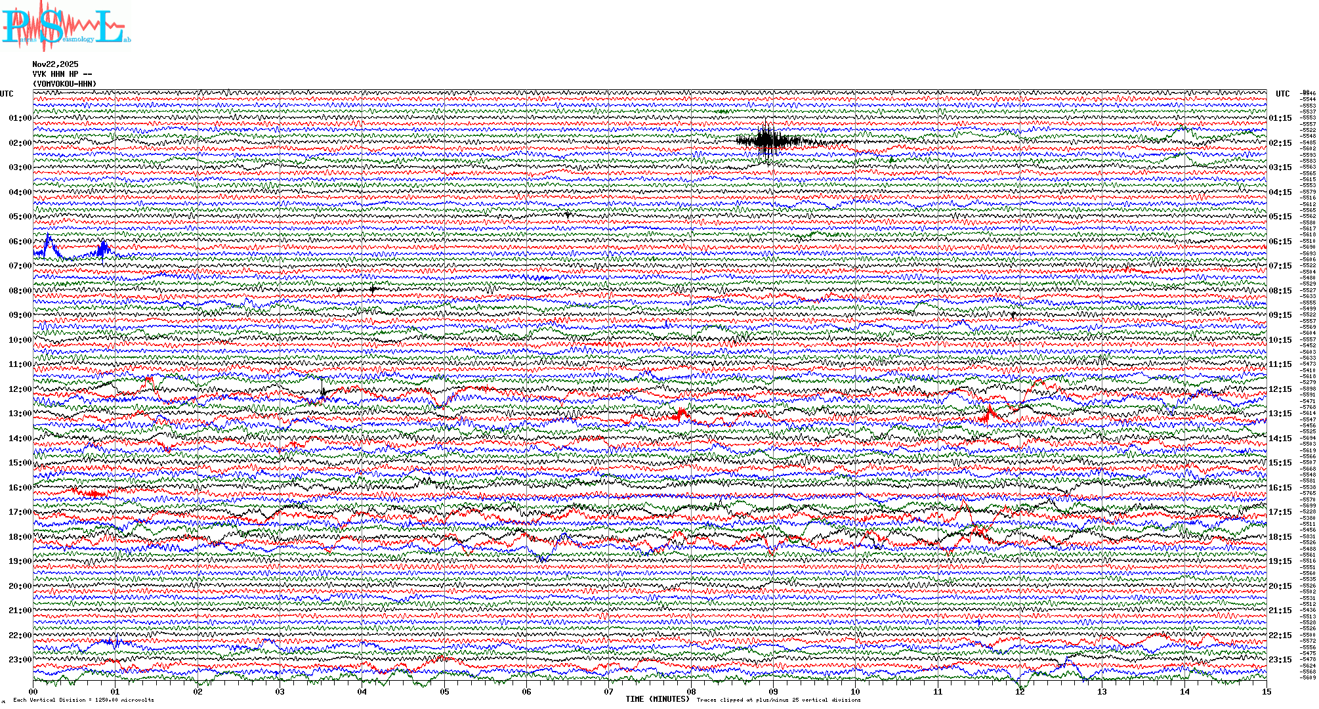Click the black spike on the 12:00 trace
The width and height of the screenshot is (1319, 709).
coord(323,392)
